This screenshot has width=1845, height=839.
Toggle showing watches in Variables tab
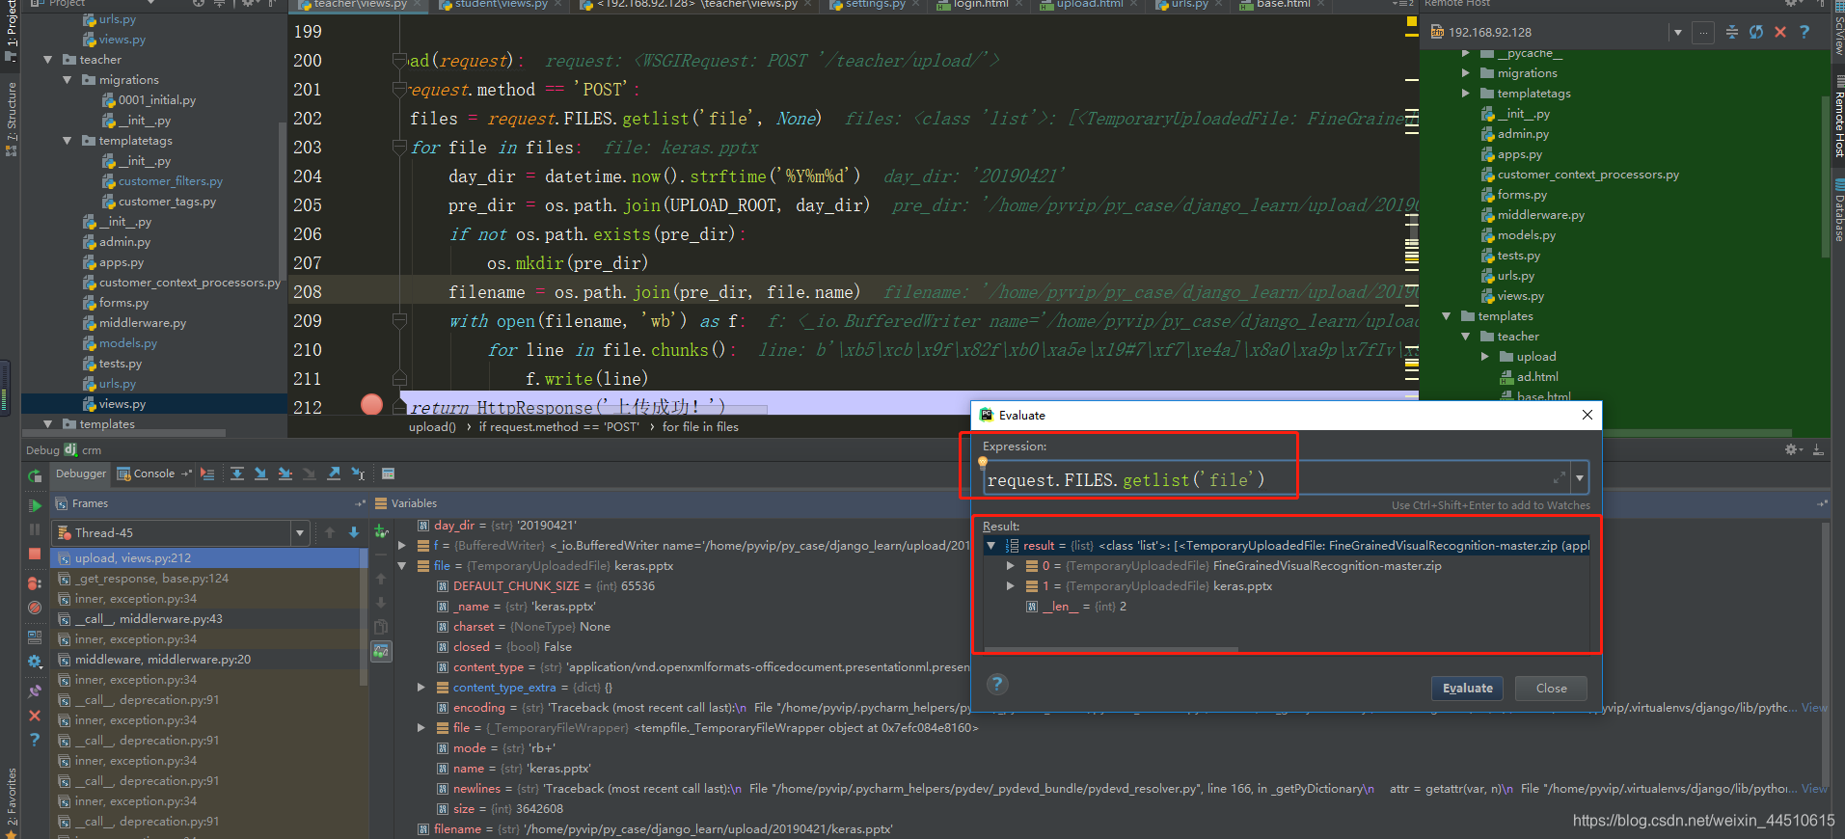(381, 652)
